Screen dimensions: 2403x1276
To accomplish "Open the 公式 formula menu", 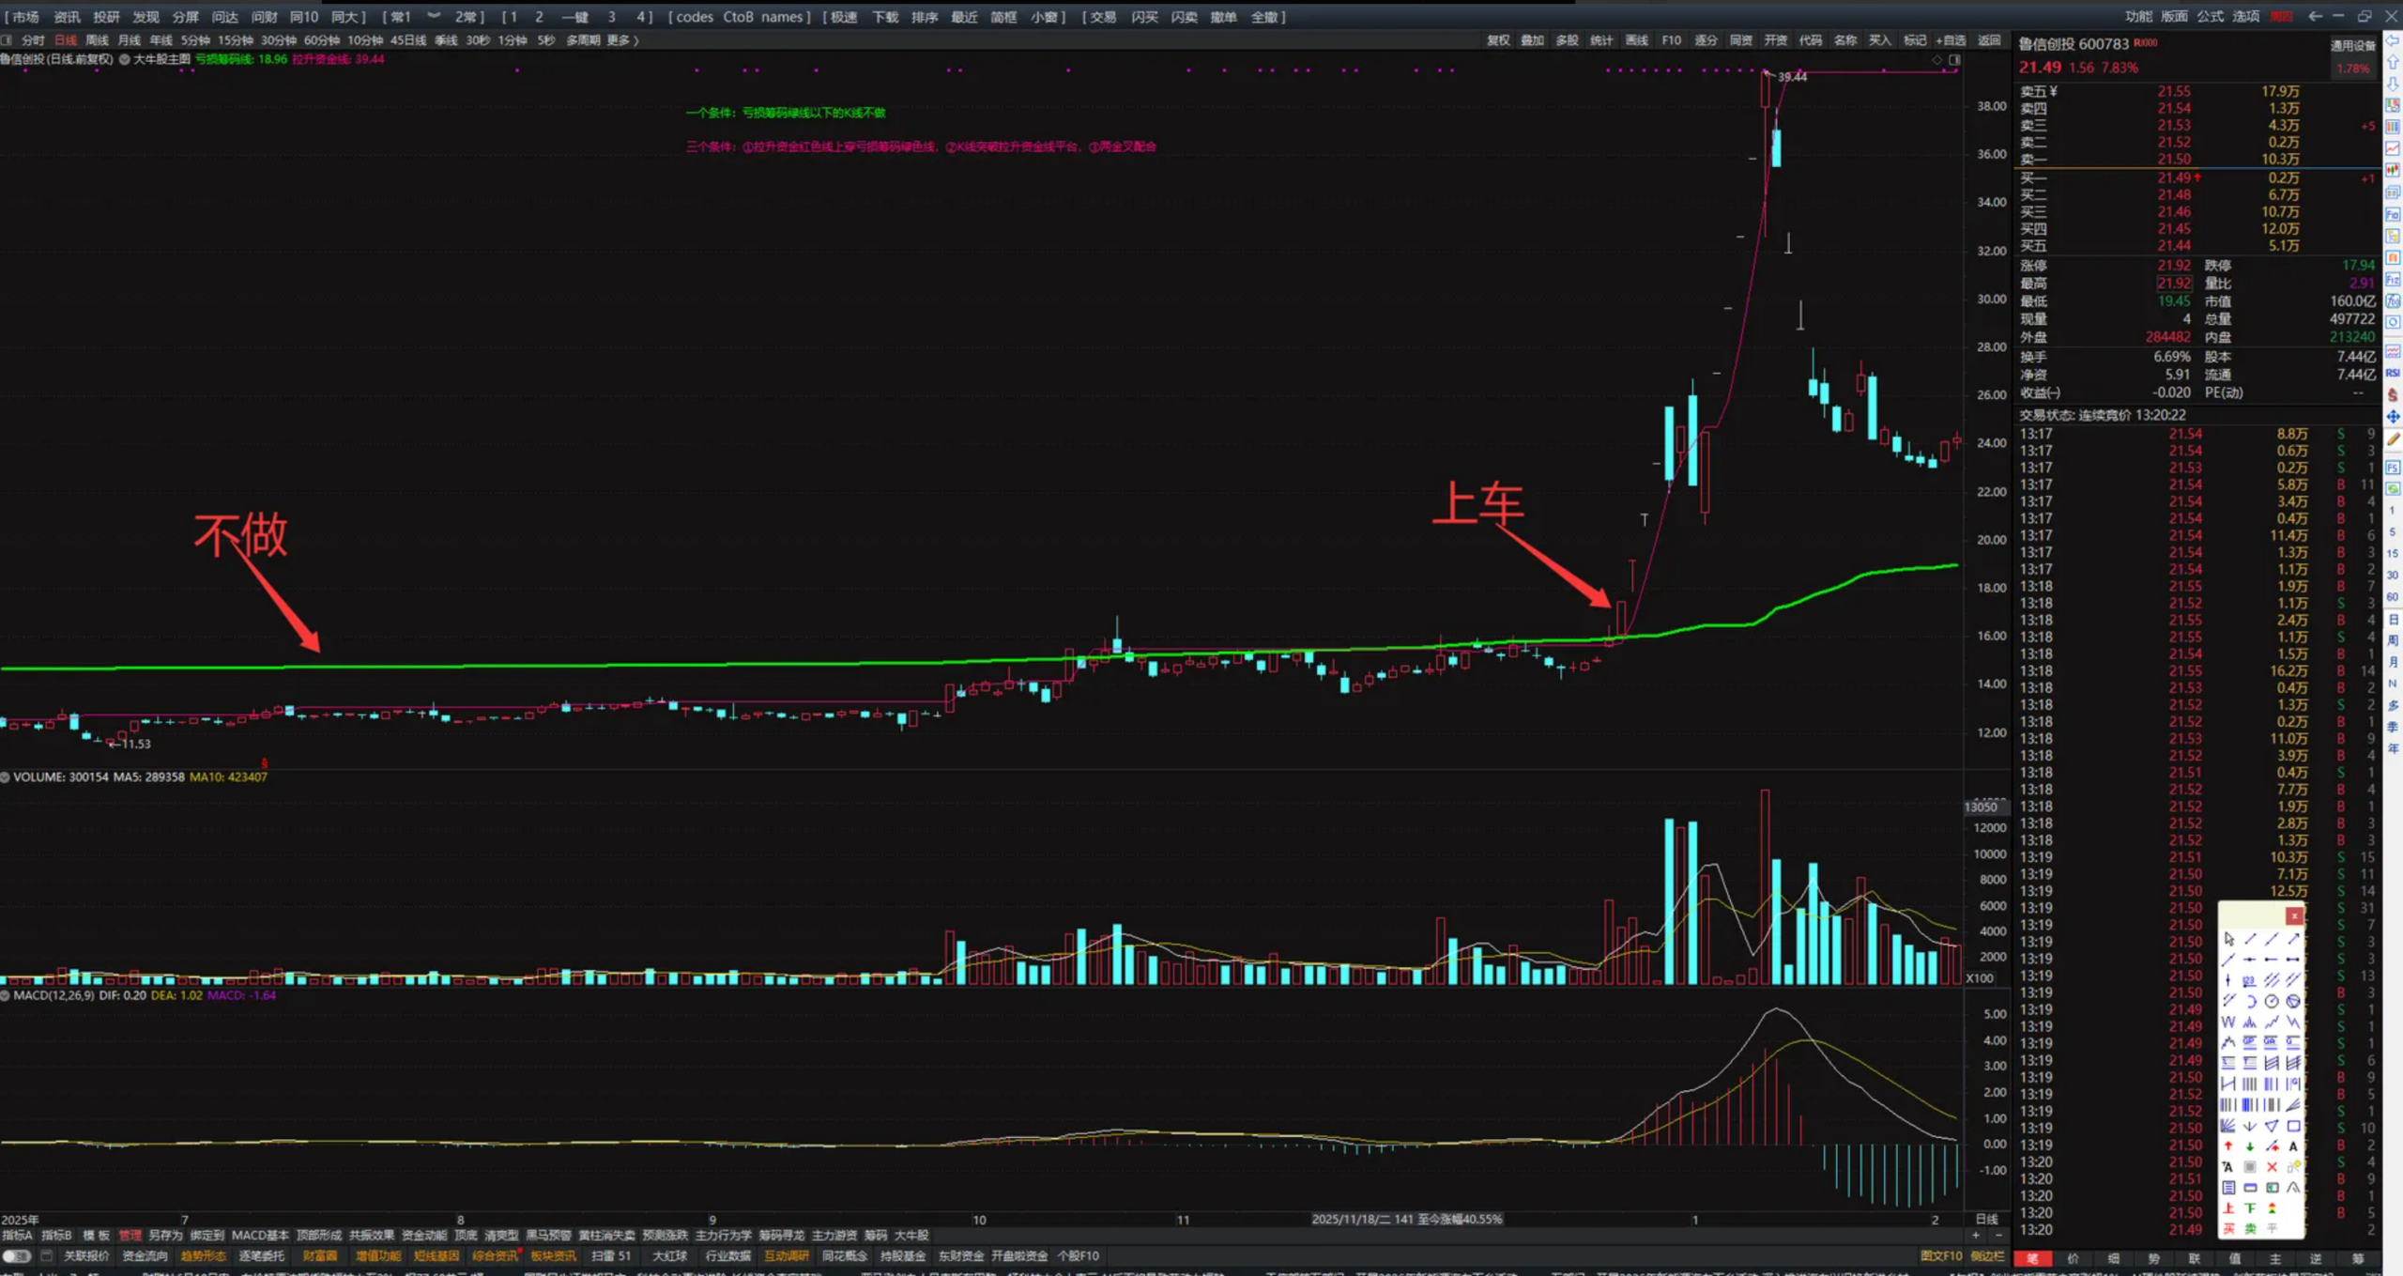I will click(2211, 16).
